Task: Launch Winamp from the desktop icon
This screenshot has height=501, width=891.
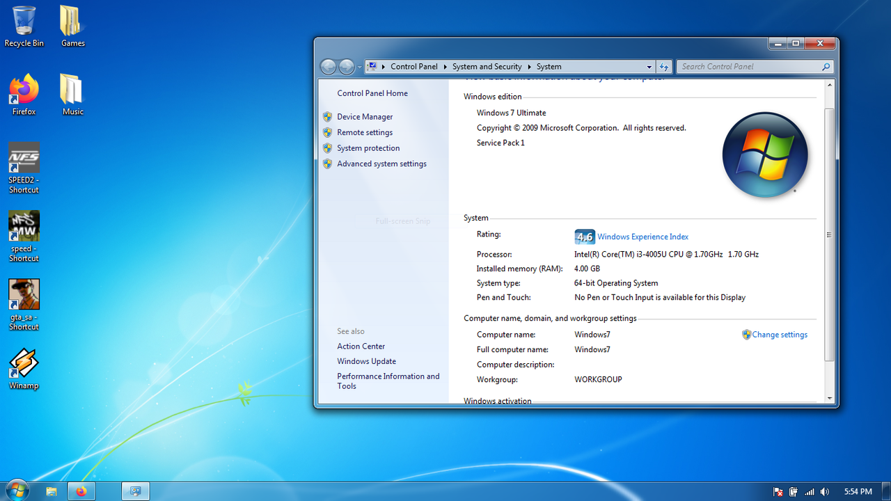Action: (x=24, y=369)
